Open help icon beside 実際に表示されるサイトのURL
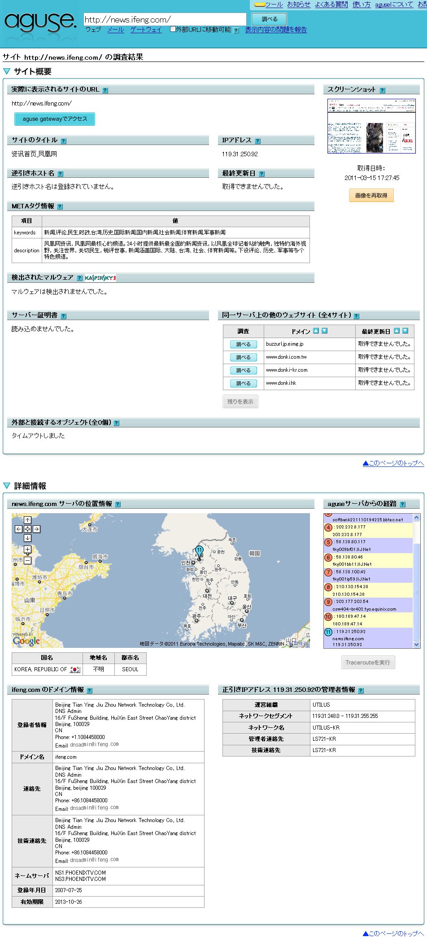 coord(105,90)
